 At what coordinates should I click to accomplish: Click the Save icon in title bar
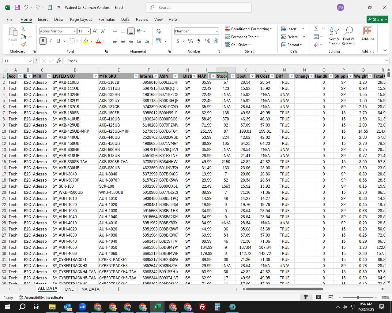click(17, 7)
